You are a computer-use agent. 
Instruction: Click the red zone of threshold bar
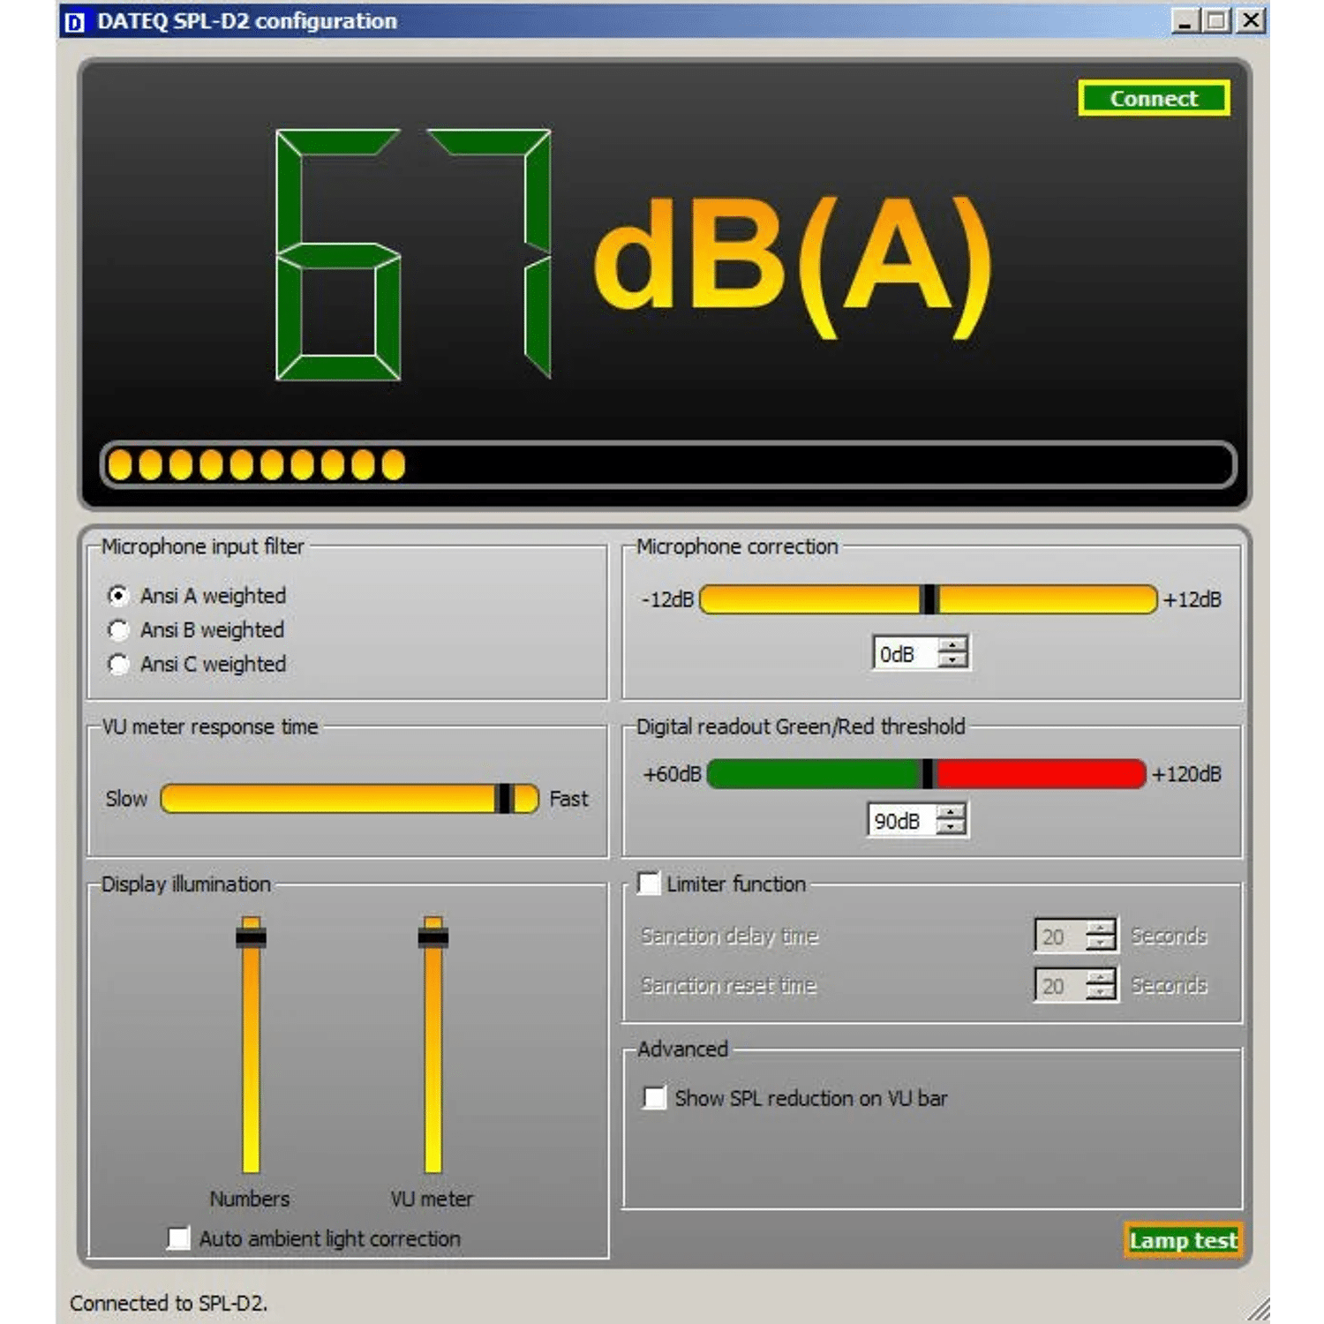pos(1042,774)
